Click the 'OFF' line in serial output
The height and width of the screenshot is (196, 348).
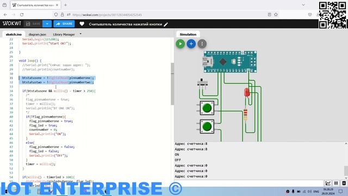coord(178,160)
